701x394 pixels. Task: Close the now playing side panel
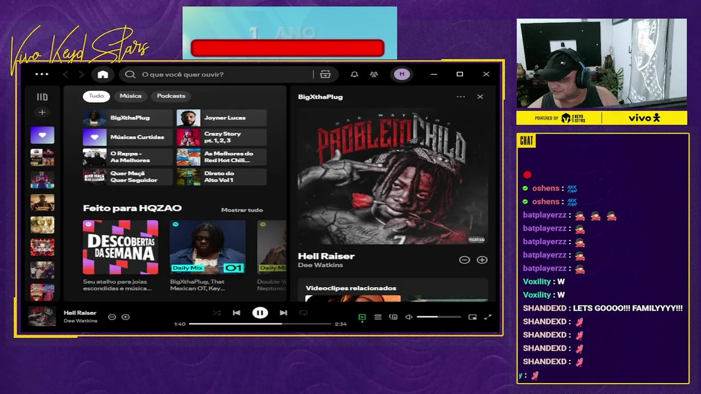480,97
